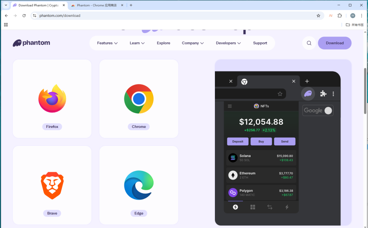Open a new browser tab

131,5
